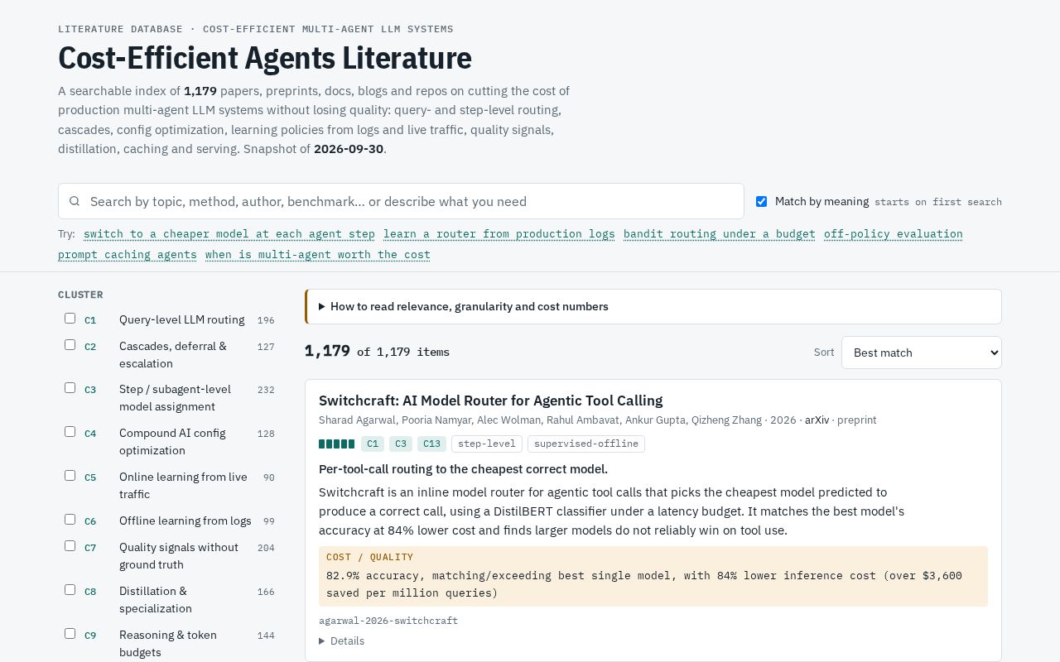This screenshot has width=1060, height=662.
Task: Click the agarwal-2026-switchcraft citation key
Action: point(388,621)
